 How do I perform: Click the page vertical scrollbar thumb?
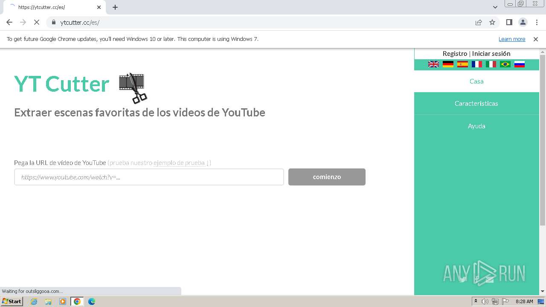point(543,140)
